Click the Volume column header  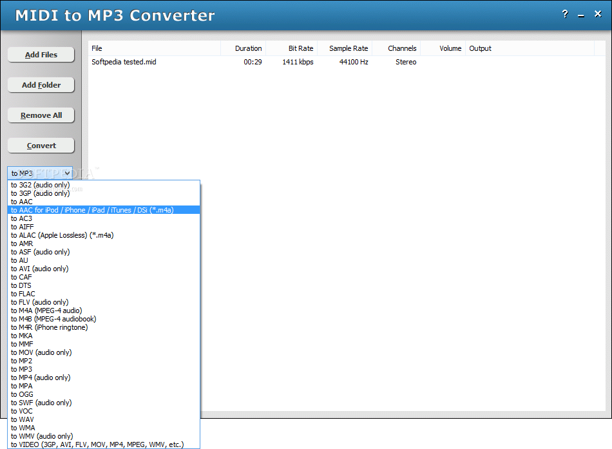point(443,48)
